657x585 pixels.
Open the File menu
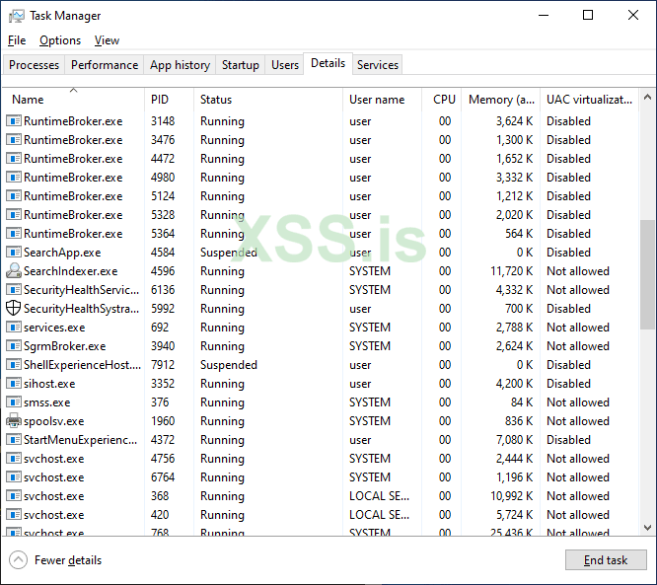click(x=17, y=40)
